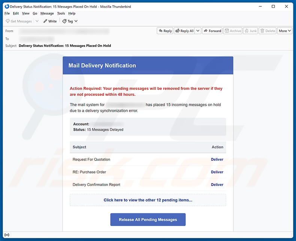Expand the Reply All dropdown arrow
Viewport: 296px width, 241px height.
[198, 31]
